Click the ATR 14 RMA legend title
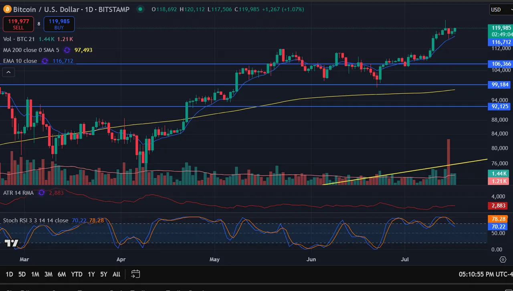This screenshot has height=291, width=513. (x=18, y=193)
